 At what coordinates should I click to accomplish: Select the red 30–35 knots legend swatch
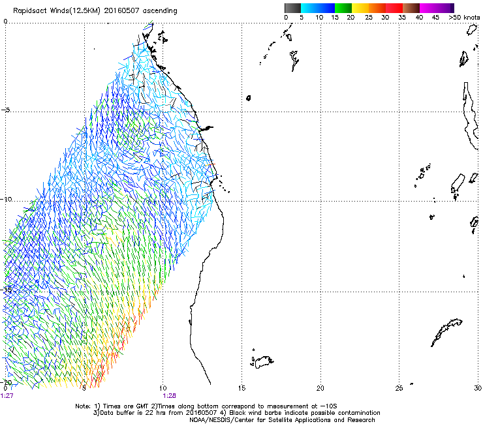pyautogui.click(x=394, y=8)
